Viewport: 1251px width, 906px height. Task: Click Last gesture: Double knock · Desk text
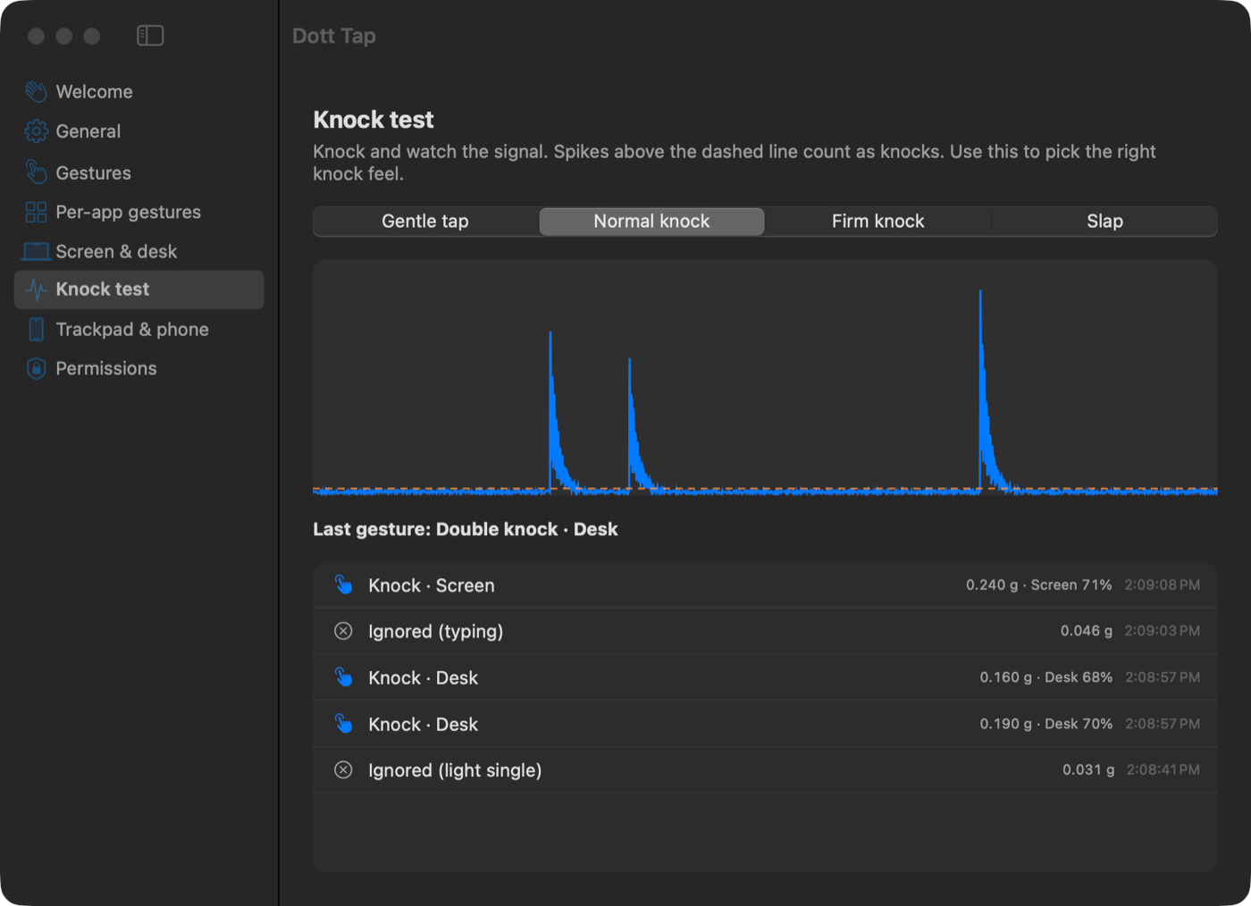465,530
